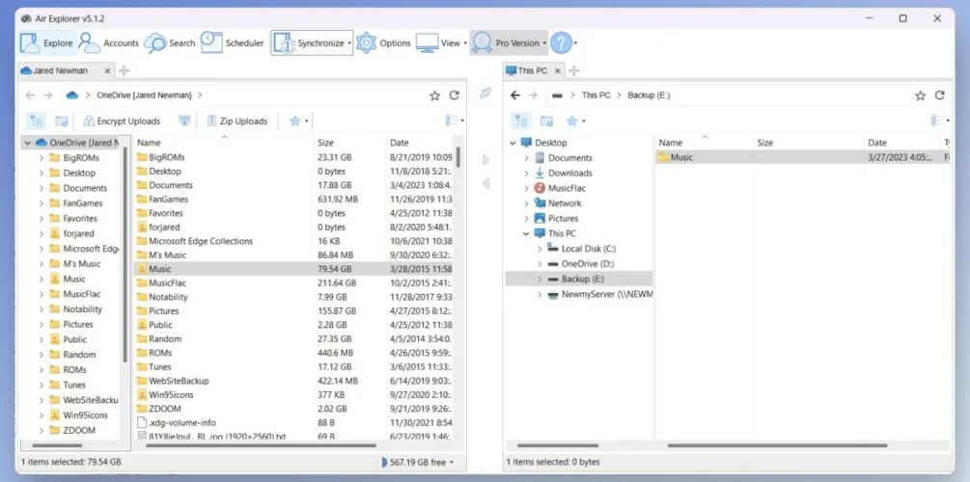
Task: Open the Synchronize dropdown menu
Action: pyautogui.click(x=349, y=43)
